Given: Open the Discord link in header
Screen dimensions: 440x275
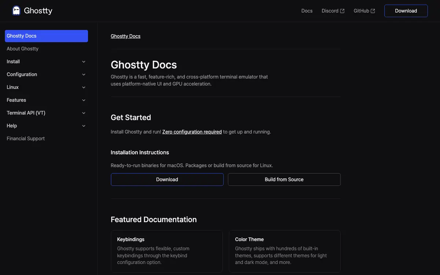Looking at the screenshot, I should point(333,11).
